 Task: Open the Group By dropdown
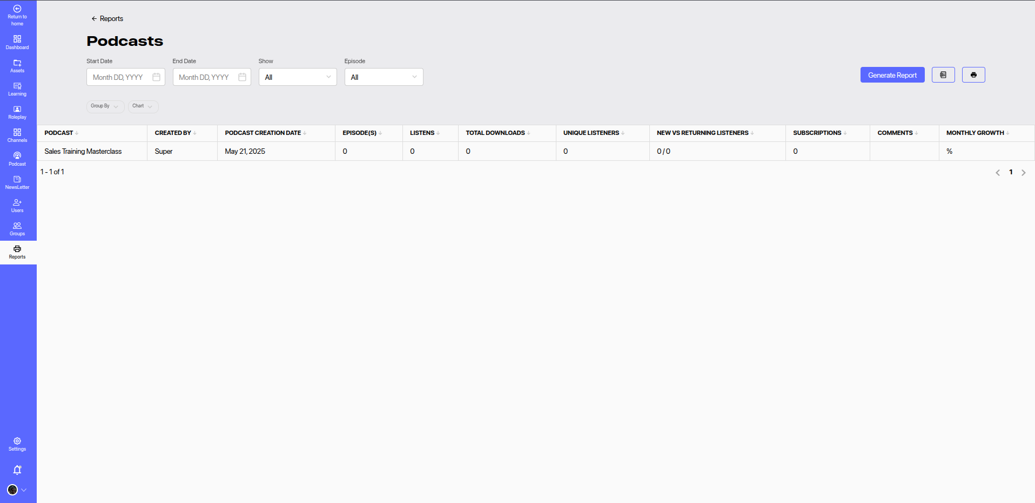point(105,106)
